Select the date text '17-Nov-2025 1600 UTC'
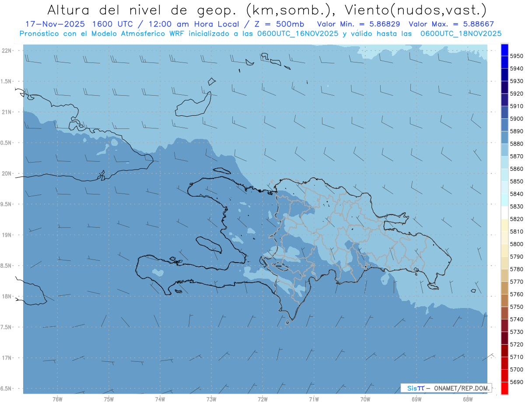This screenshot has width=525, height=405. click(x=80, y=24)
